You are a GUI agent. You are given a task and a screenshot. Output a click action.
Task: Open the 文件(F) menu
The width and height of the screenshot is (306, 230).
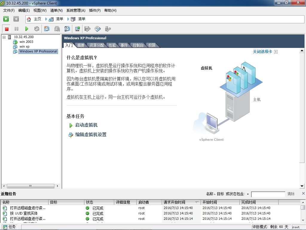[x=9, y=10]
